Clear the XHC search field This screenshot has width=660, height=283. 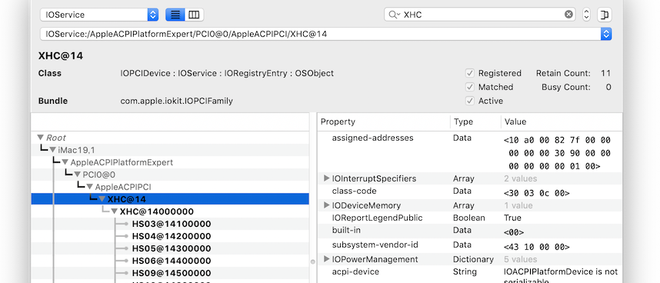pyautogui.click(x=568, y=15)
